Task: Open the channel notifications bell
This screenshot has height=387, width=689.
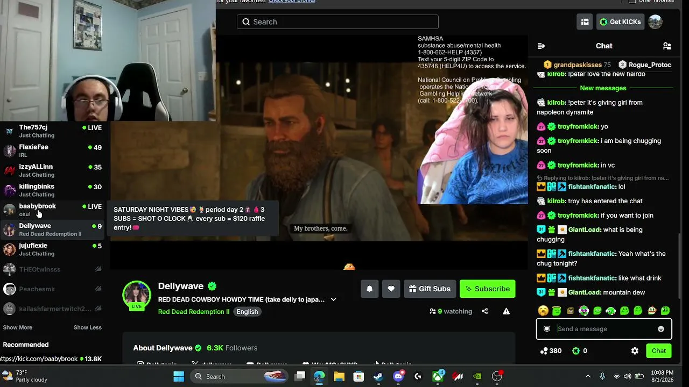Action: [369, 289]
